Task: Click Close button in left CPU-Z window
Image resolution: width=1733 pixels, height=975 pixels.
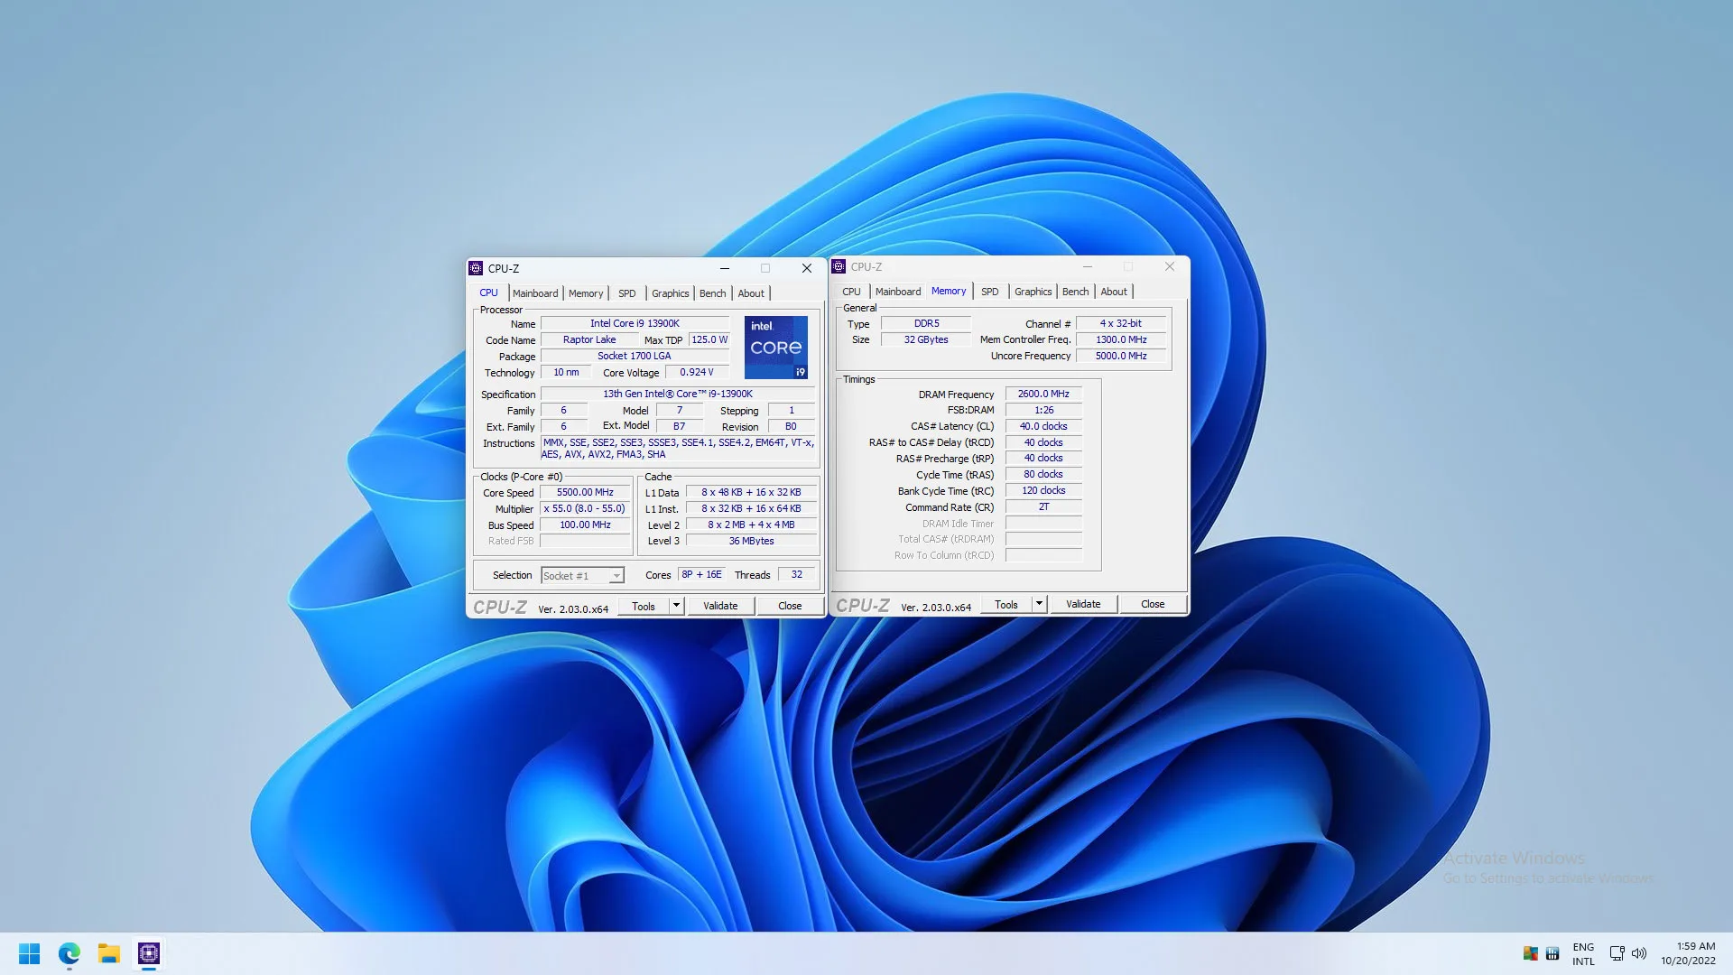Action: point(790,607)
